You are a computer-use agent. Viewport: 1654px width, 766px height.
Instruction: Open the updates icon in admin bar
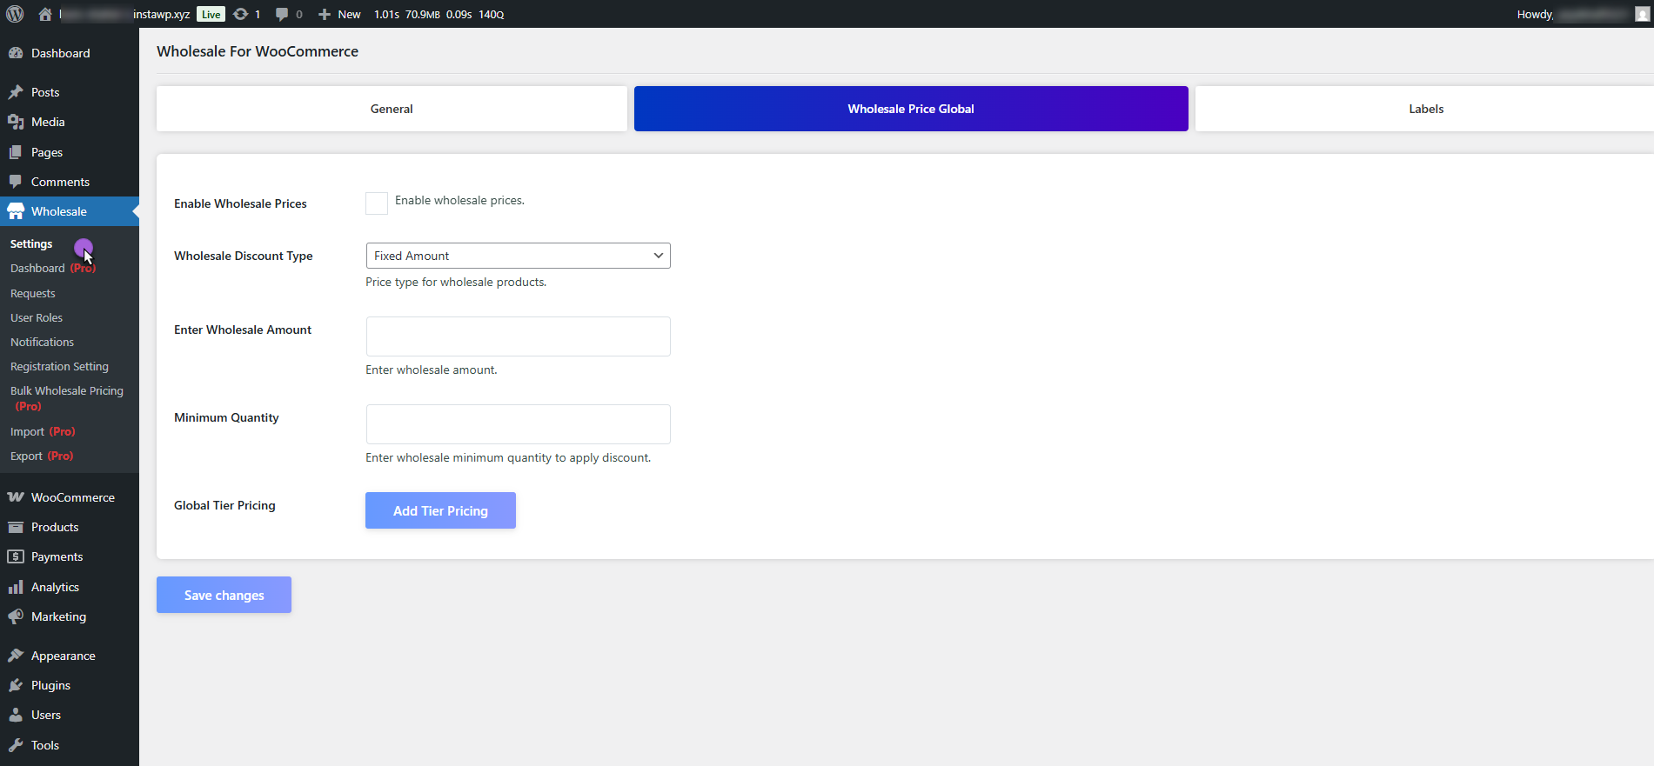(241, 14)
